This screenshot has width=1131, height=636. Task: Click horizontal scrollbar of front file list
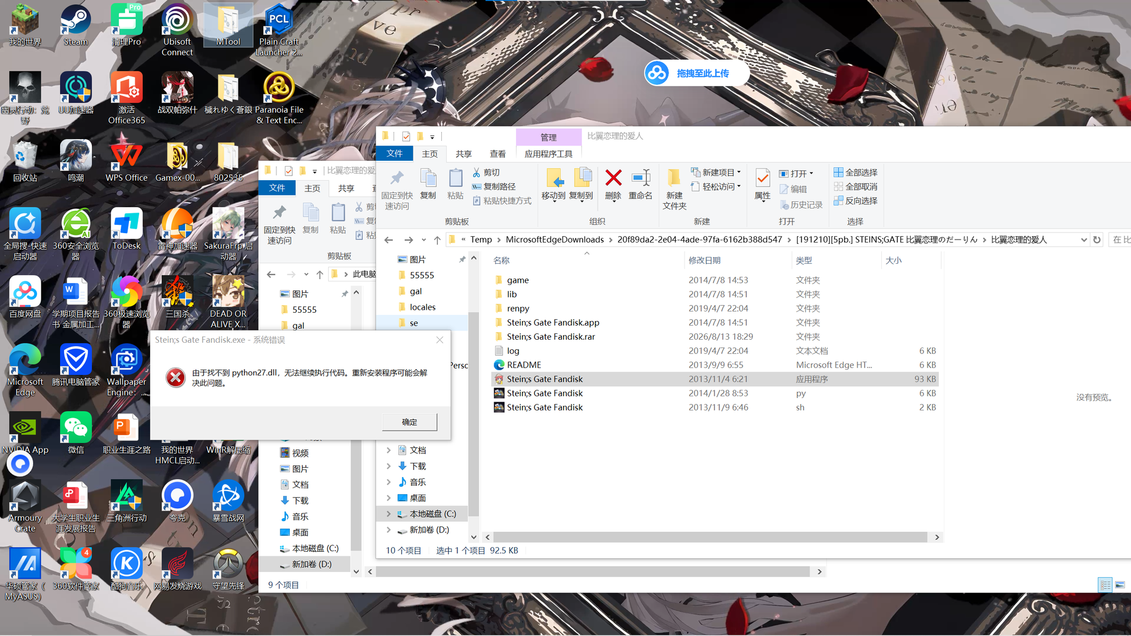pos(710,537)
